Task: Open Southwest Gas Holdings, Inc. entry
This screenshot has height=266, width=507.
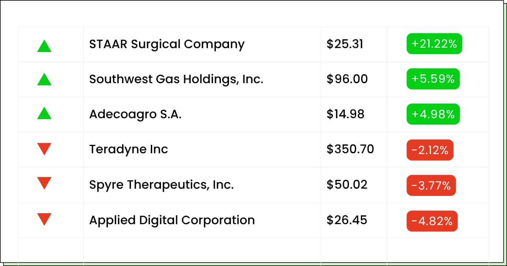Action: pos(176,79)
